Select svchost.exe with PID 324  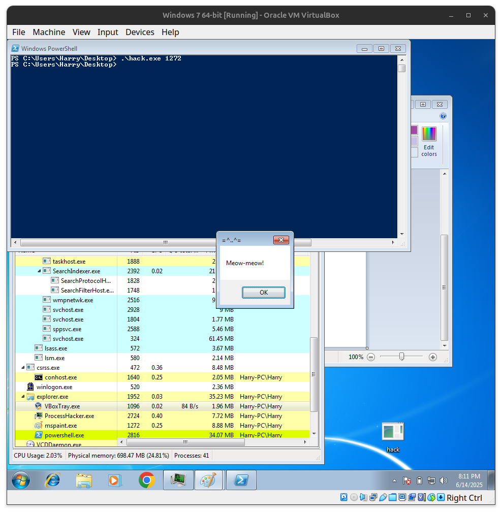[x=162, y=339]
